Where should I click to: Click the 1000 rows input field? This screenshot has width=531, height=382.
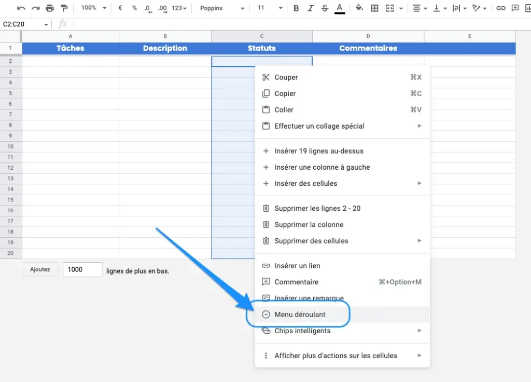click(x=82, y=269)
